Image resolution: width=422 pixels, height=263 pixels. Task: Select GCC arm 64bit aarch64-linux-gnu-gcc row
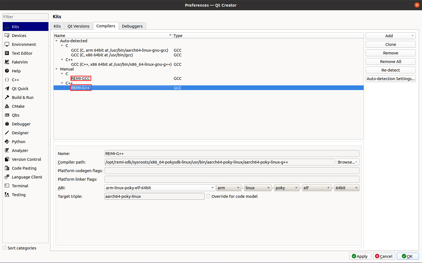[209, 50]
